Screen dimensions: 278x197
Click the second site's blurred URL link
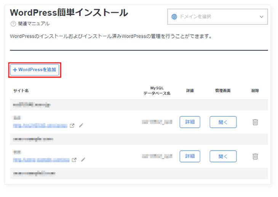(41, 160)
